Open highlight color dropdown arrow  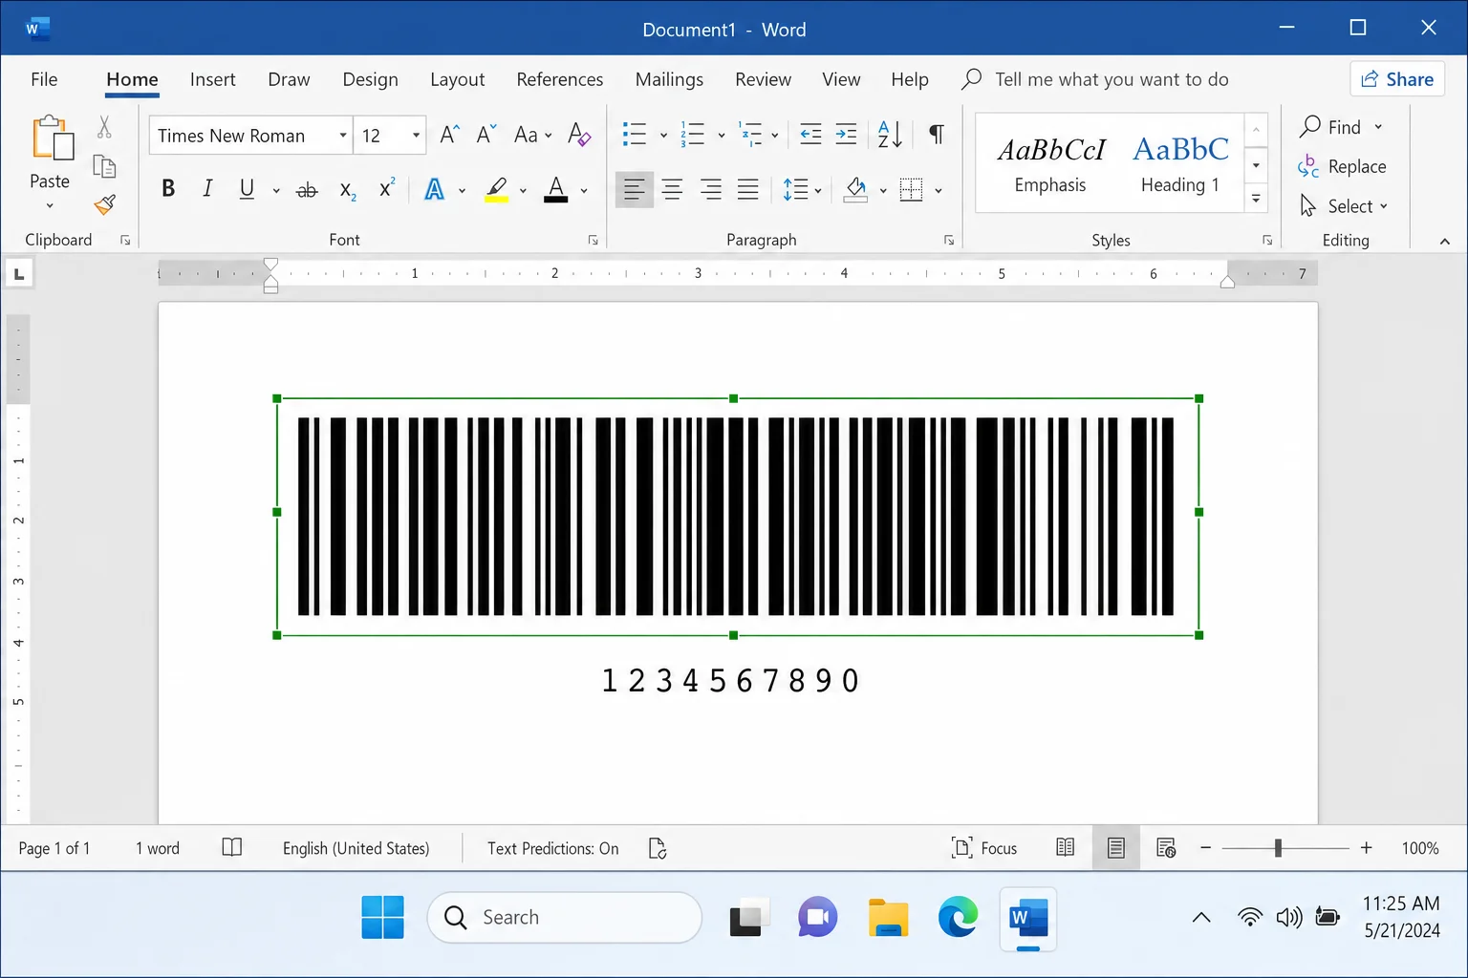(x=523, y=190)
